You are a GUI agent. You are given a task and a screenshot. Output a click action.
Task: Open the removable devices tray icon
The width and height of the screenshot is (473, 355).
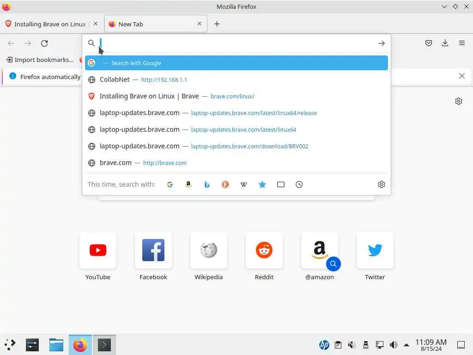coord(366,345)
